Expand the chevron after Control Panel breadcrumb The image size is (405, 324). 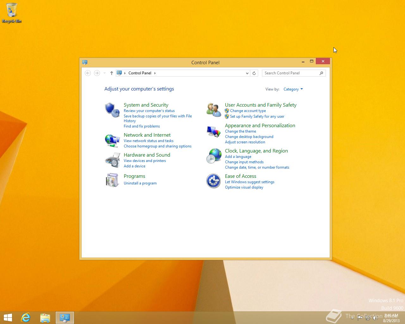click(x=155, y=73)
